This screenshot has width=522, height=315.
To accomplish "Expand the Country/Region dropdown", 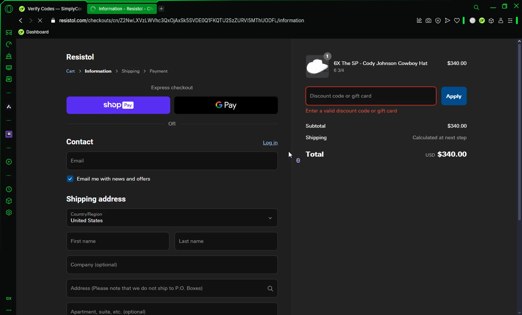I will [172, 218].
